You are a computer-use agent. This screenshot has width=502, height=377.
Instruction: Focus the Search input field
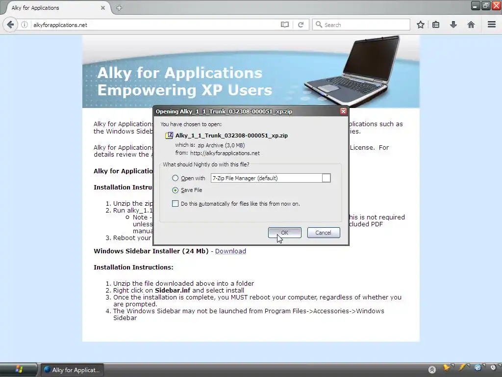(x=361, y=25)
